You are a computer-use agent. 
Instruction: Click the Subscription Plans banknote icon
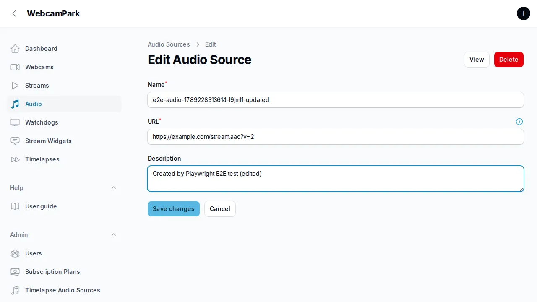15,272
